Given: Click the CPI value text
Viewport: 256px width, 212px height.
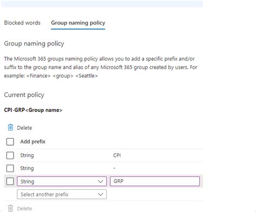Looking at the screenshot, I should 117,155.
